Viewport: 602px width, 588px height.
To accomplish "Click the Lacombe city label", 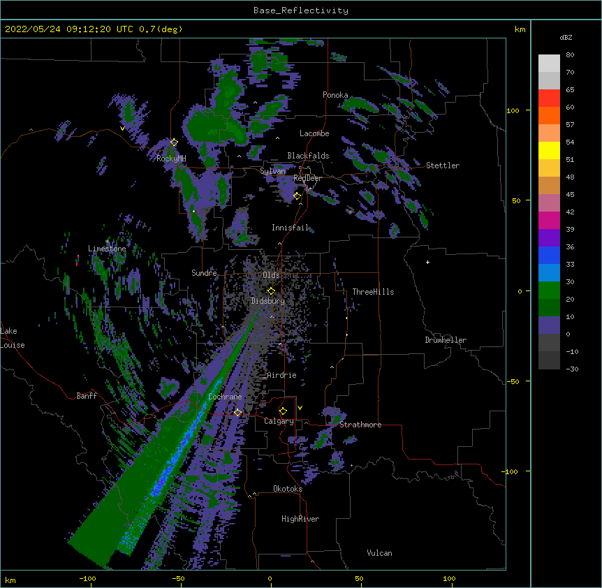I will click(x=314, y=133).
